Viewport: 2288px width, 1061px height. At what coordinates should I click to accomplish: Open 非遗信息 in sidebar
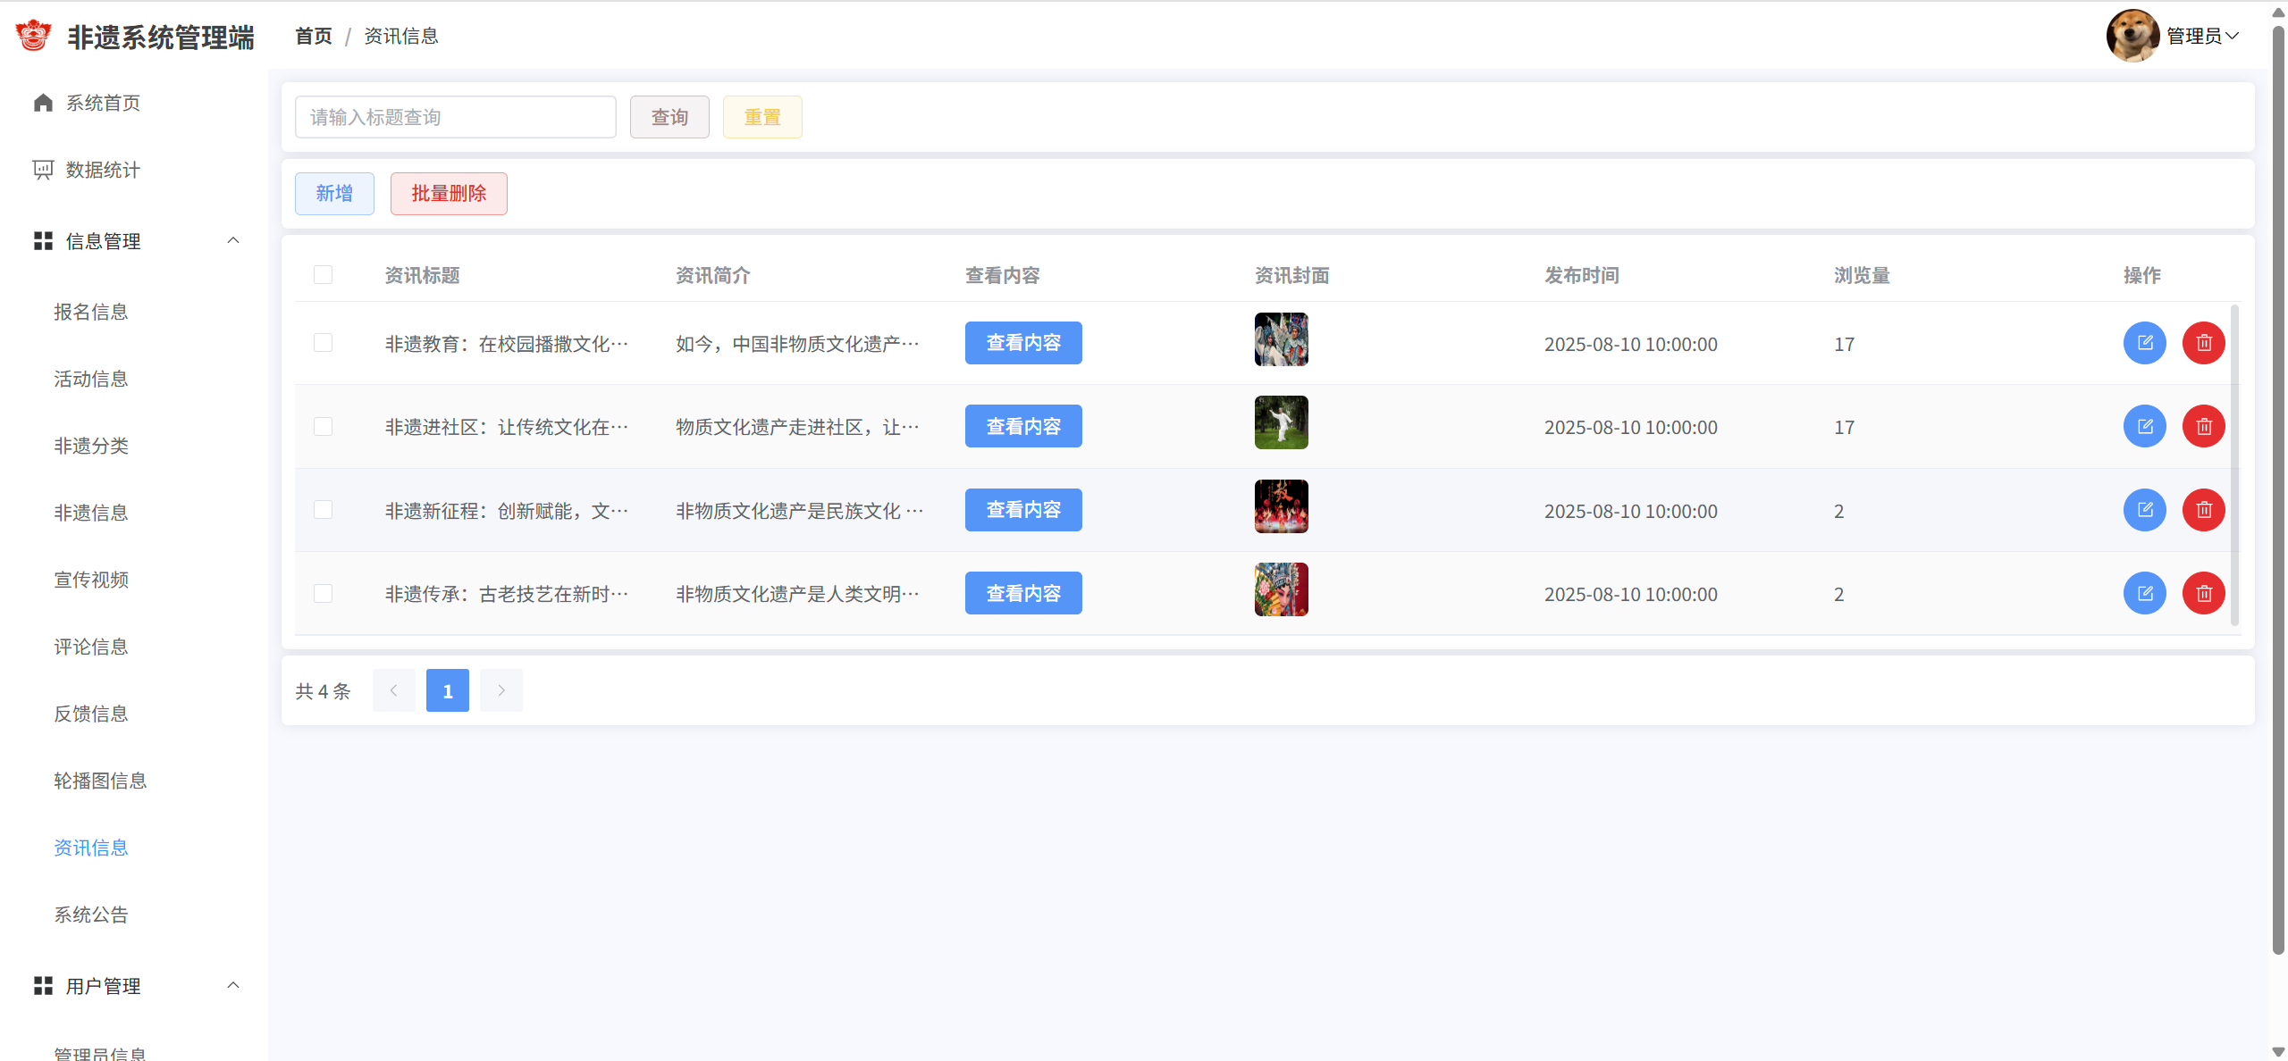pyautogui.click(x=91, y=513)
